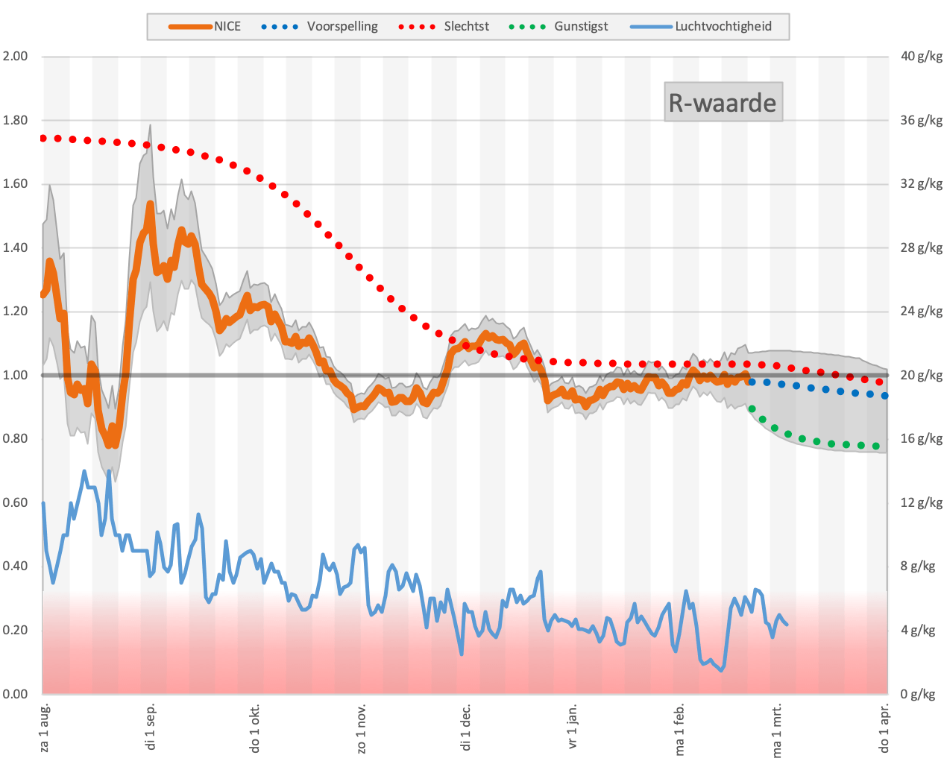Click the 'do 1 okt.' date label
This screenshot has width=944, height=767.
[256, 727]
